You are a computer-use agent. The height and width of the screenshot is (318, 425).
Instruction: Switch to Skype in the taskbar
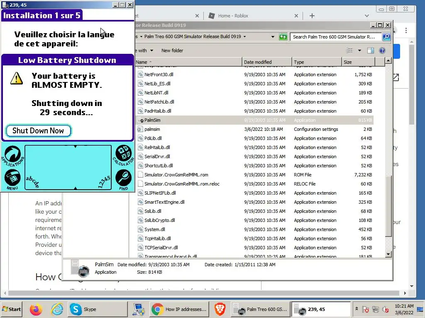click(98, 309)
